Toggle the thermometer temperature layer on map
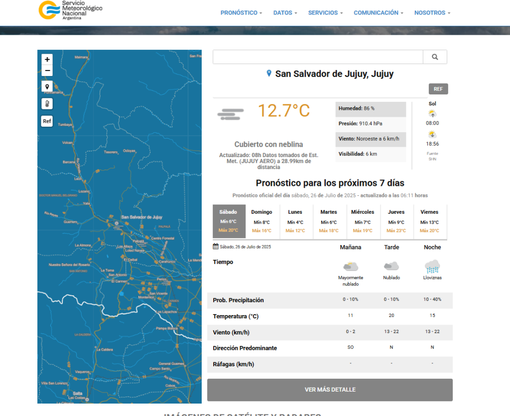The height and width of the screenshot is (416, 510). coord(47,104)
